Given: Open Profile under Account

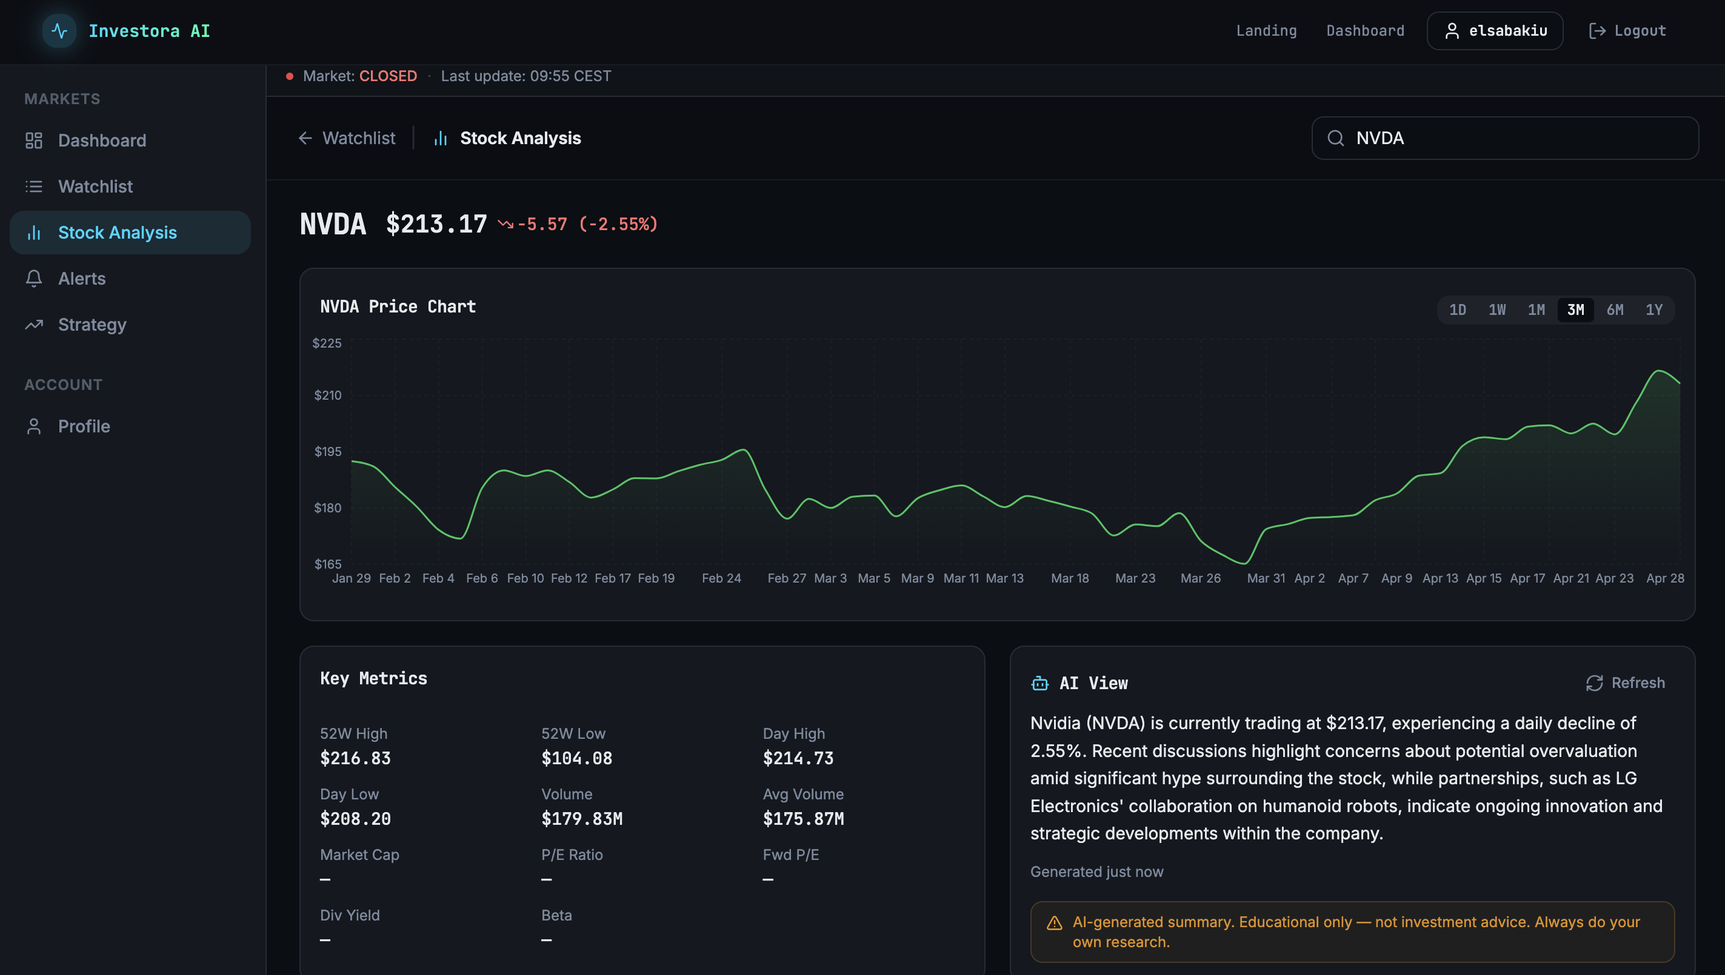Looking at the screenshot, I should [x=130, y=426].
